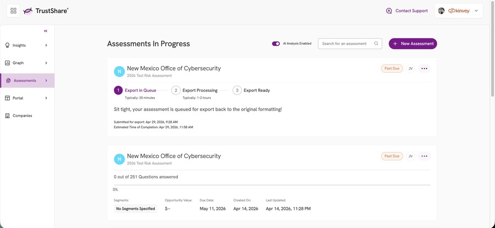Image resolution: width=495 pixels, height=228 pixels.
Task: Expand the Portal chevron
Action: click(46, 98)
